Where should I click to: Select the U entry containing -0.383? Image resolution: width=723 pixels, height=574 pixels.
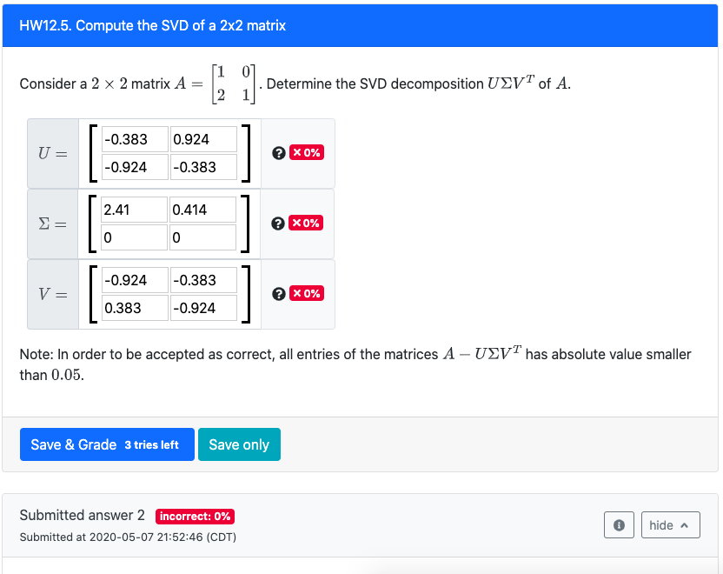pos(133,139)
